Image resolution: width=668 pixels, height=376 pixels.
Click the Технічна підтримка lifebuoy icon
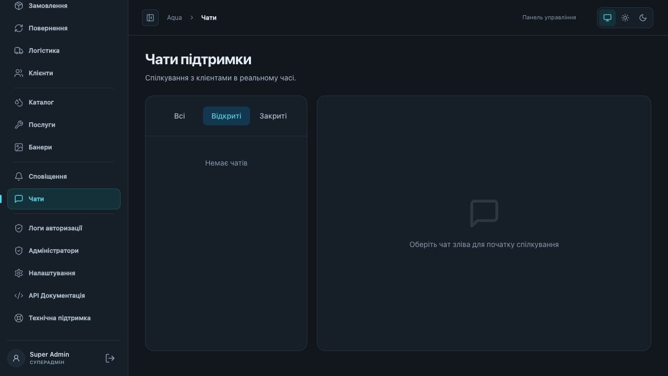(x=19, y=318)
